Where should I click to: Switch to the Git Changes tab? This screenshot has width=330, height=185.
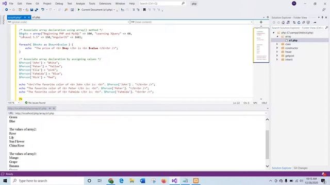click(301, 168)
